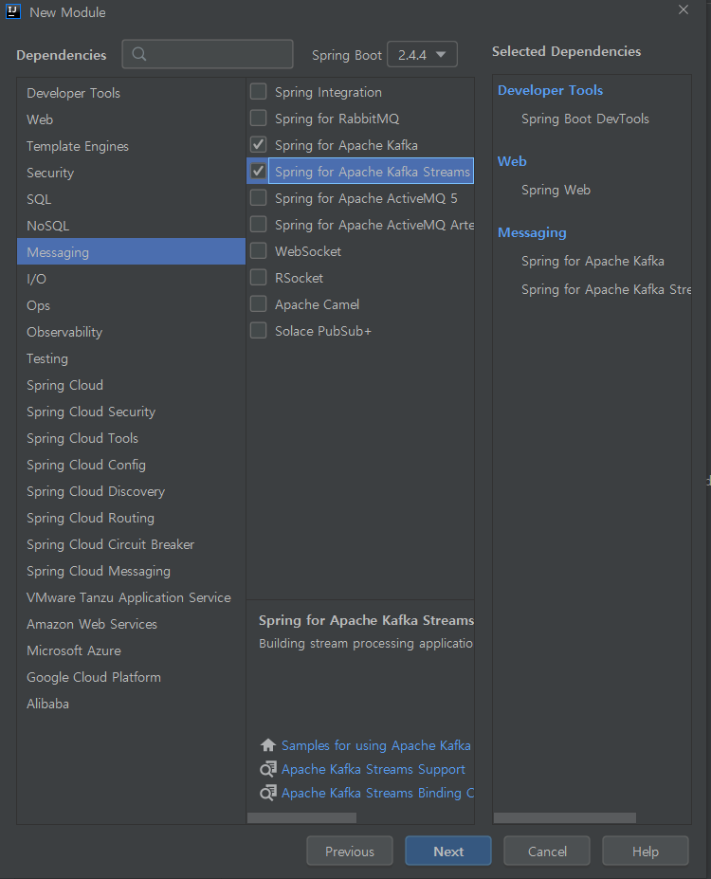Viewport: 711px width, 879px height.
Task: Select the I/O category
Action: coord(131,279)
